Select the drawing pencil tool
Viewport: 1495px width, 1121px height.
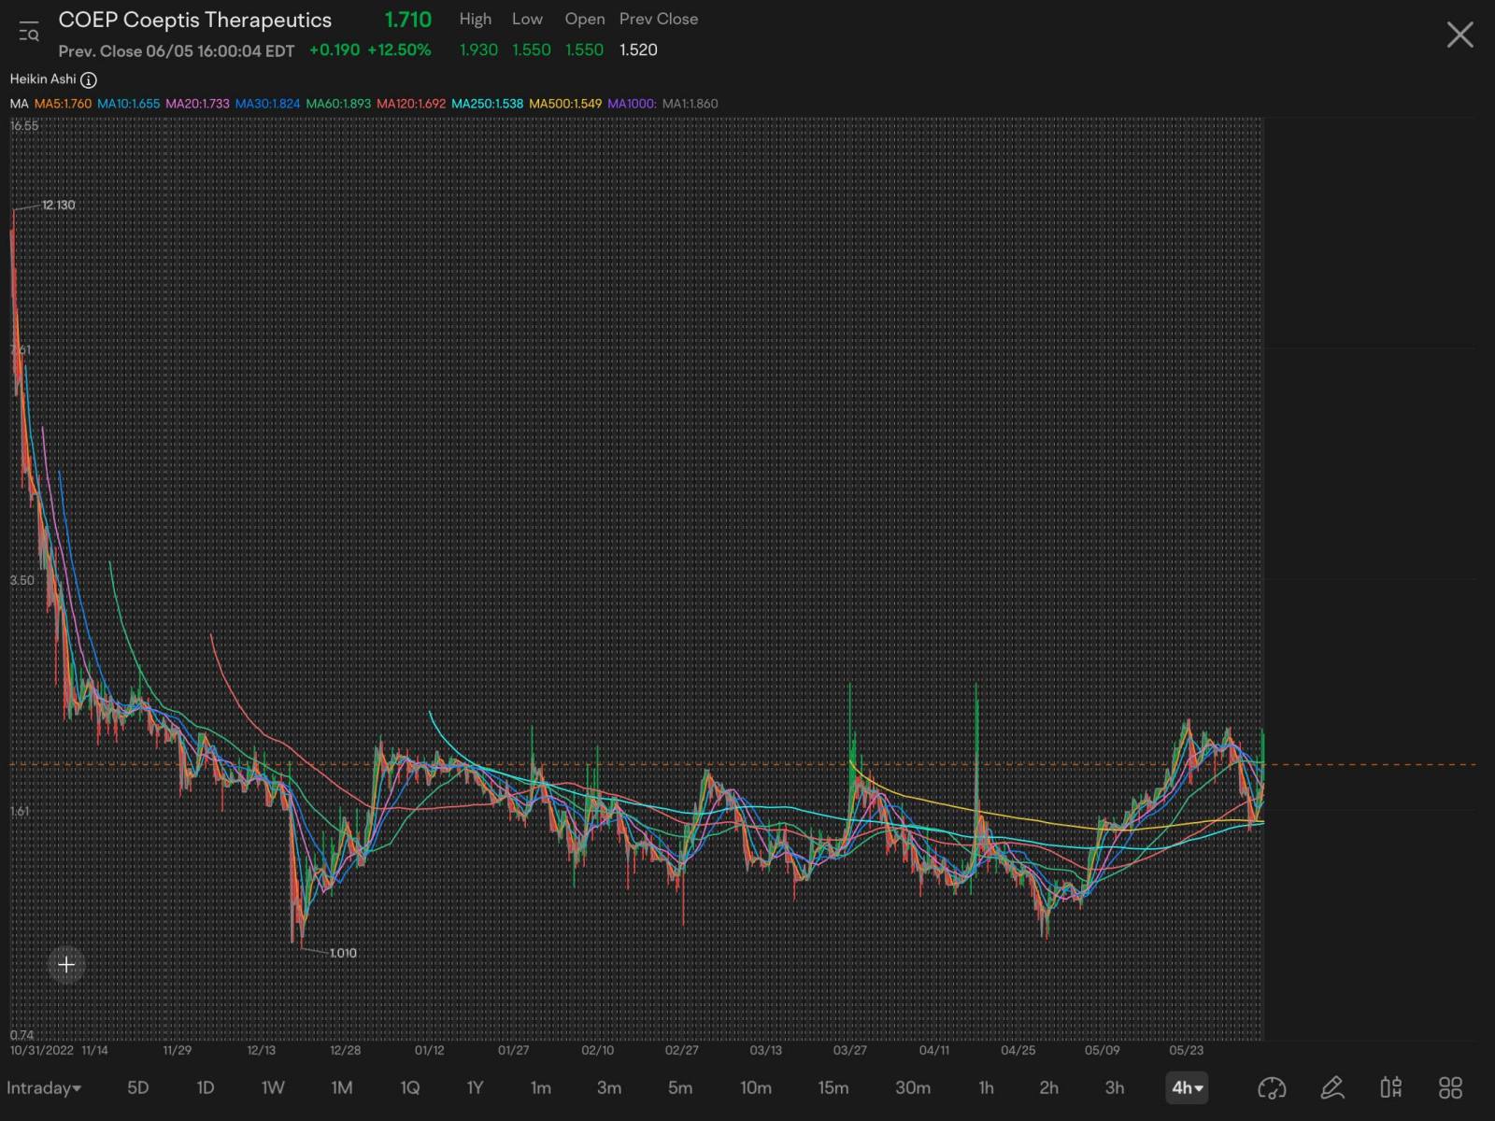(x=1332, y=1087)
